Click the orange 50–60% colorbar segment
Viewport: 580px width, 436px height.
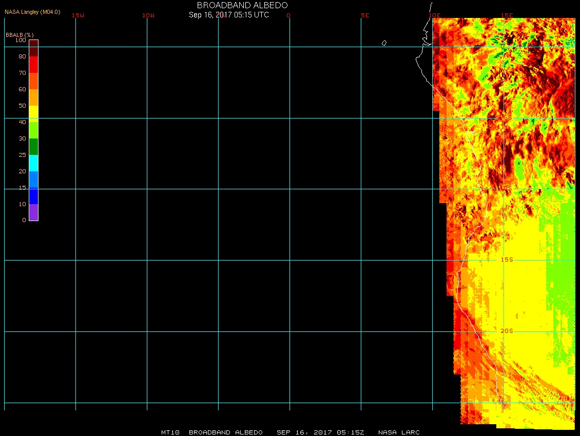point(33,97)
